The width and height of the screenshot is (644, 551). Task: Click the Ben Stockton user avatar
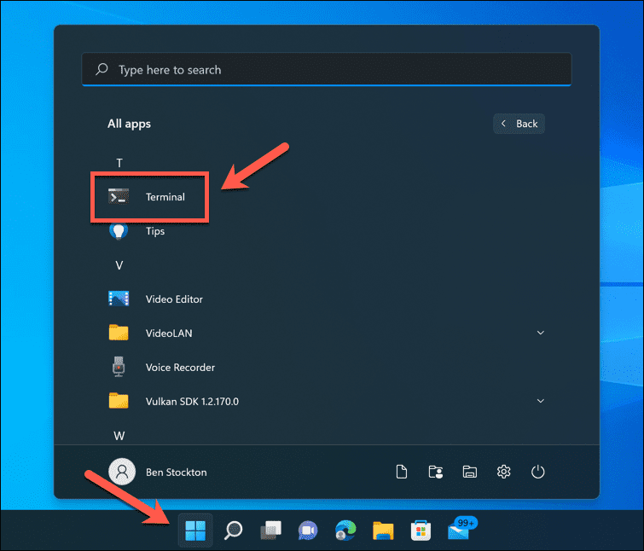[122, 472]
